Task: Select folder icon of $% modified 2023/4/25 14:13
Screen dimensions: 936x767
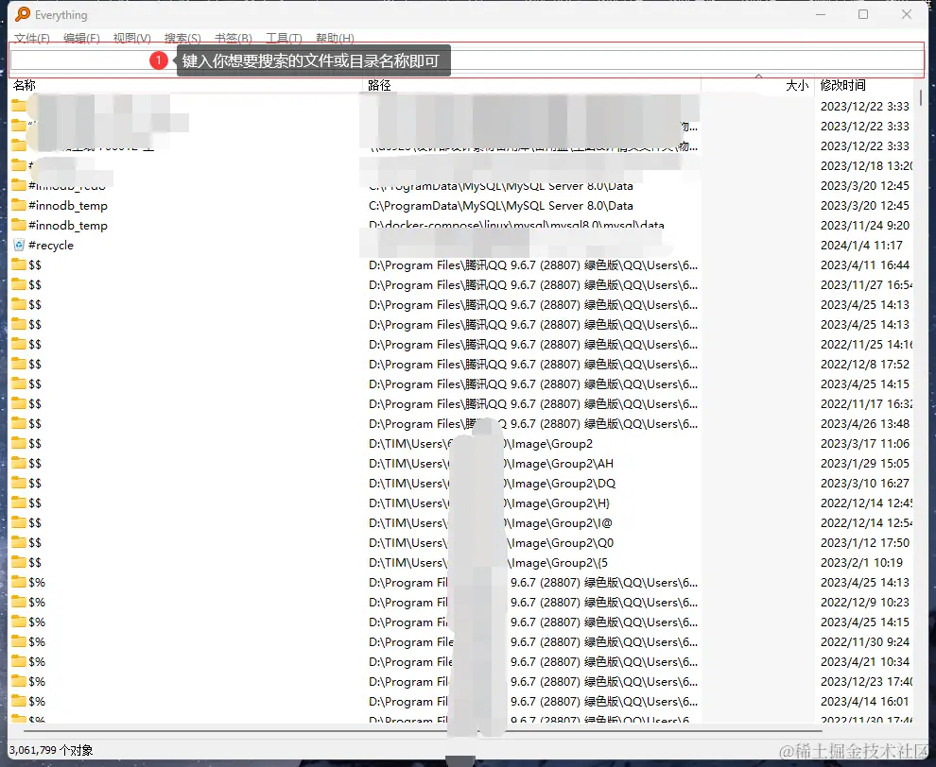Action: pyautogui.click(x=19, y=582)
